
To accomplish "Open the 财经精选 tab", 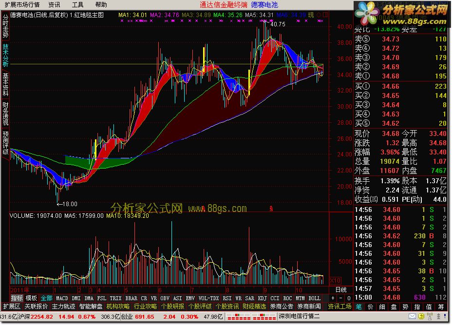I will point(254,306).
